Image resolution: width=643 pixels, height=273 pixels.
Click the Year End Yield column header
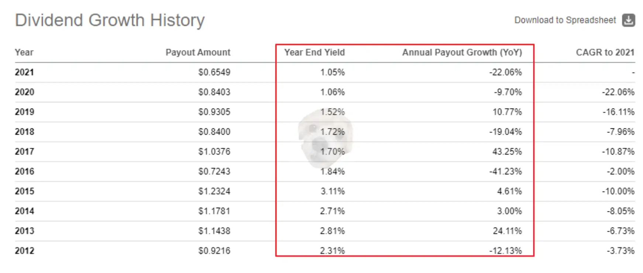[x=313, y=52]
